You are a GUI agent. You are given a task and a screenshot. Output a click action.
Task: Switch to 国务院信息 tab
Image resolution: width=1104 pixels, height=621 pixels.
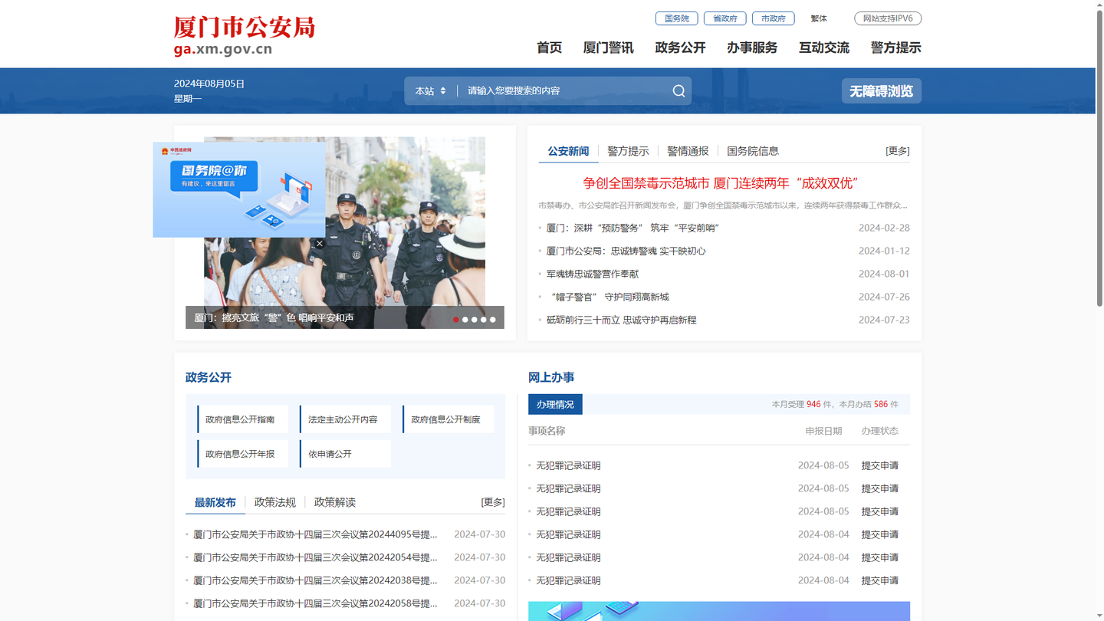coord(753,151)
